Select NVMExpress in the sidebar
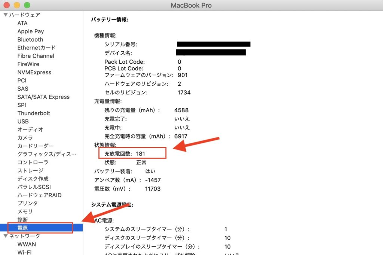Screen dimensions: 383x255 click(x=34, y=72)
